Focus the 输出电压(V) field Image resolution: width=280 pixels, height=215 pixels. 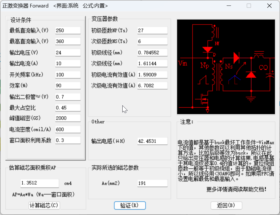tap(68, 53)
